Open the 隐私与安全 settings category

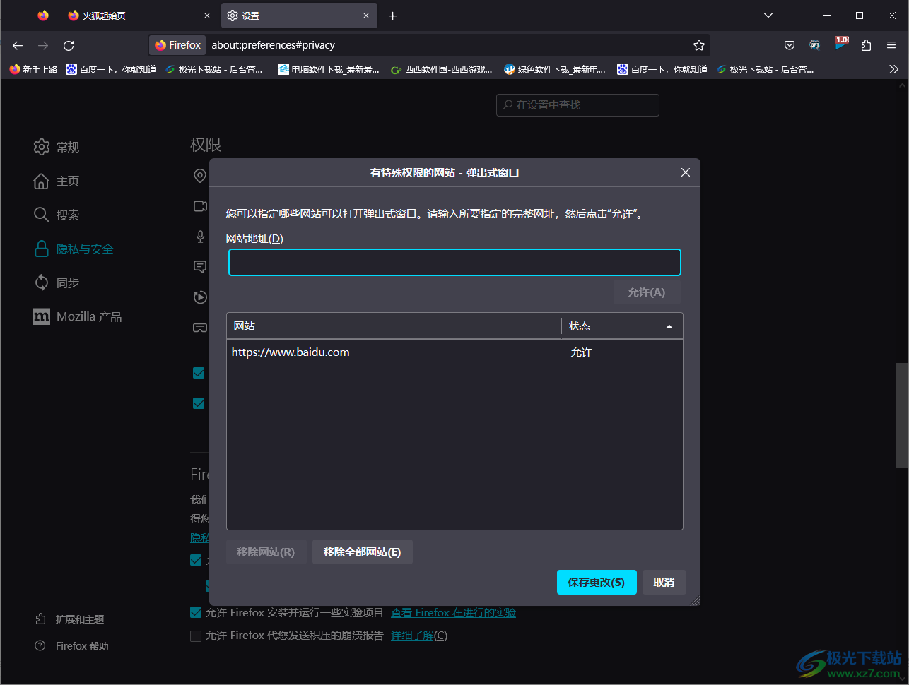[x=74, y=249]
